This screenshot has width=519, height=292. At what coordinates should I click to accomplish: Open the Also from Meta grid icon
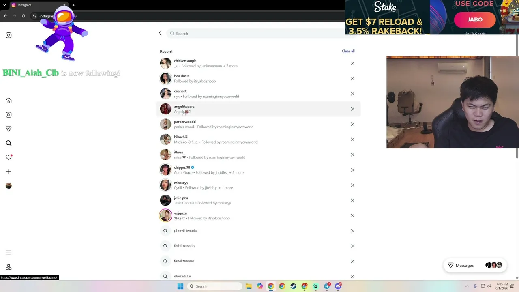click(x=9, y=267)
